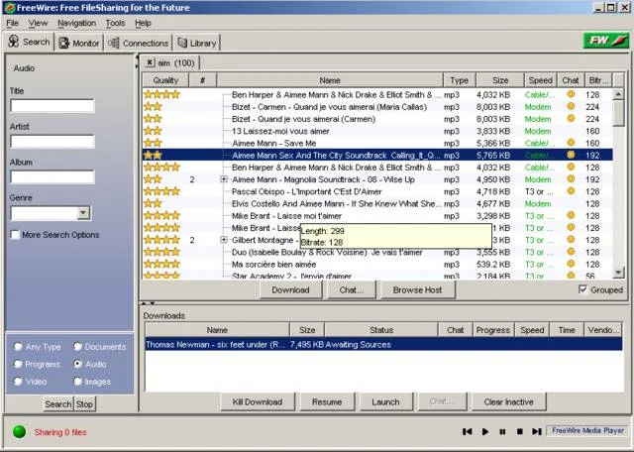Click the results list scroll down arrow
This screenshot has width=634, height=452.
(x=618, y=273)
